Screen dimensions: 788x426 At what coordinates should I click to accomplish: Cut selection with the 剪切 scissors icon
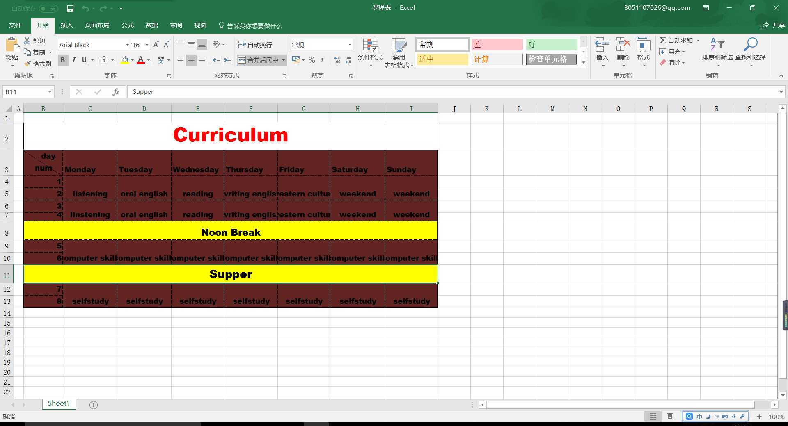(x=34, y=41)
